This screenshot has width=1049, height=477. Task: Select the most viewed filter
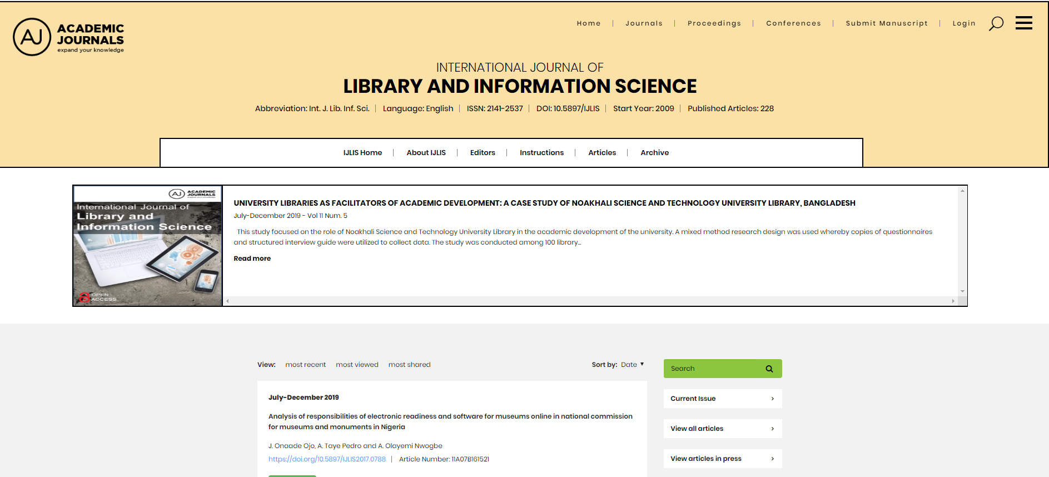(357, 365)
